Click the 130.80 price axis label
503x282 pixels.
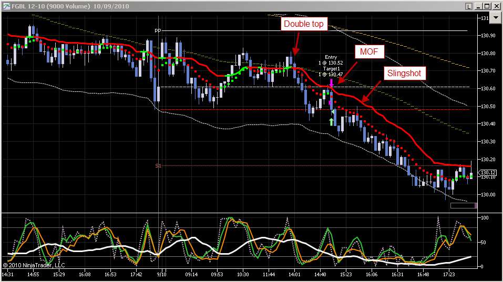click(488, 53)
